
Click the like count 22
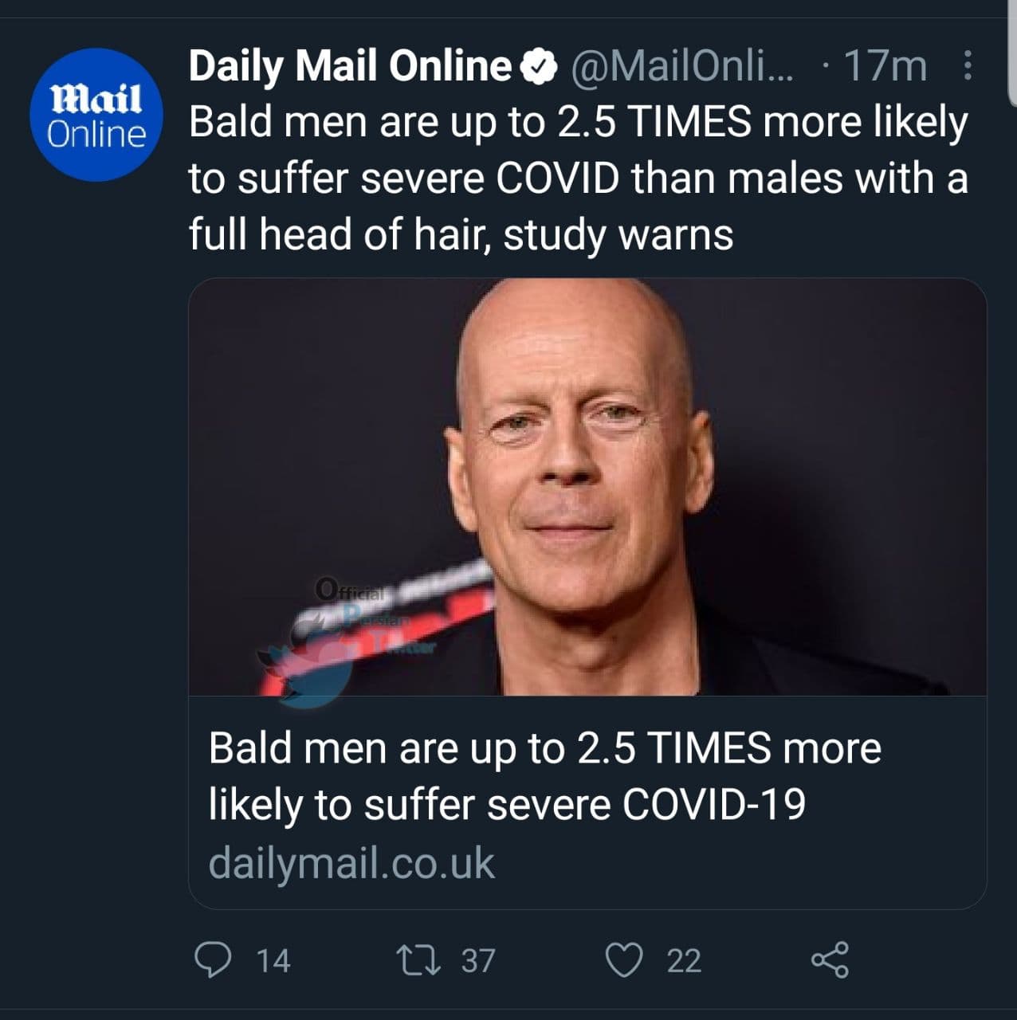coord(684,961)
